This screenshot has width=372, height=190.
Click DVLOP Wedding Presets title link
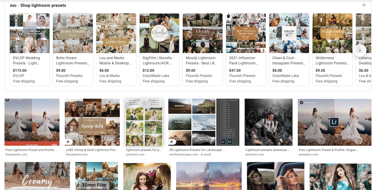(x=26, y=60)
